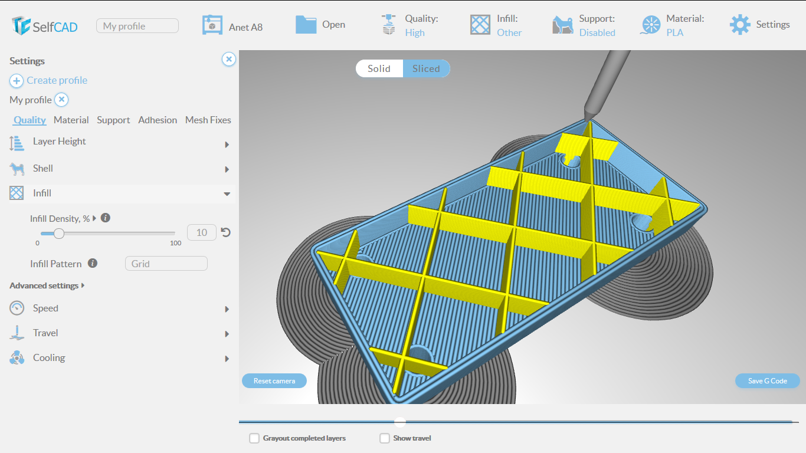Open Settings via the gear icon
The width and height of the screenshot is (806, 453).
pos(740,25)
